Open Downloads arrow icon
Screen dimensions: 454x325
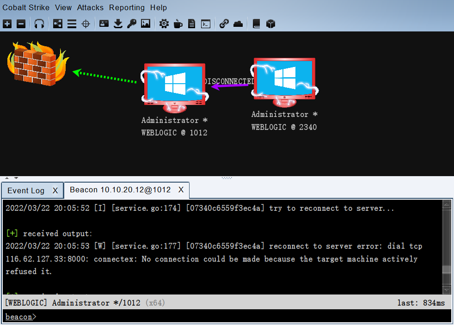118,24
